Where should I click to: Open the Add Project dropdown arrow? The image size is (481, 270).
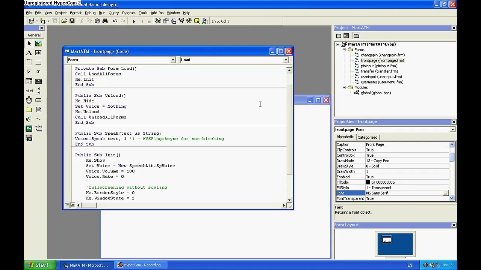[37, 21]
